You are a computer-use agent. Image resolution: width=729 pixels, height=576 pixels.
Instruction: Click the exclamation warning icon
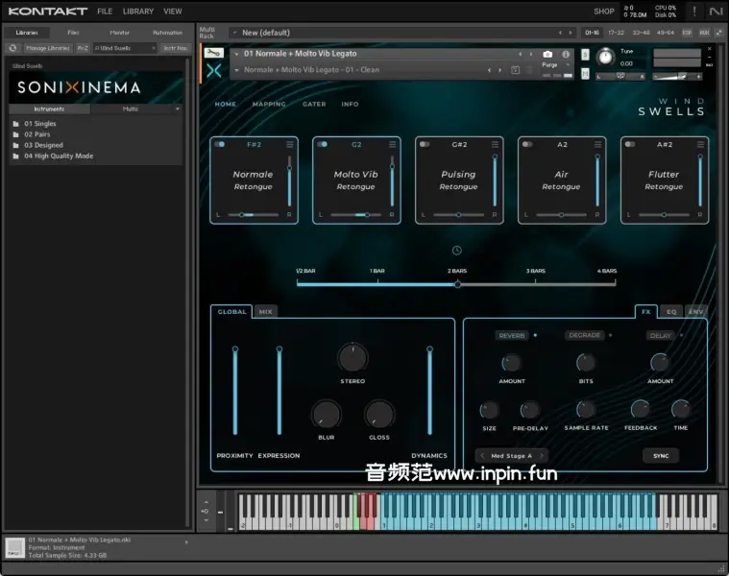pos(693,12)
